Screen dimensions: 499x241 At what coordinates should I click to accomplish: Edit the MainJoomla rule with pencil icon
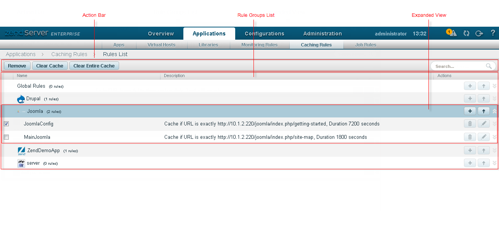483,137
